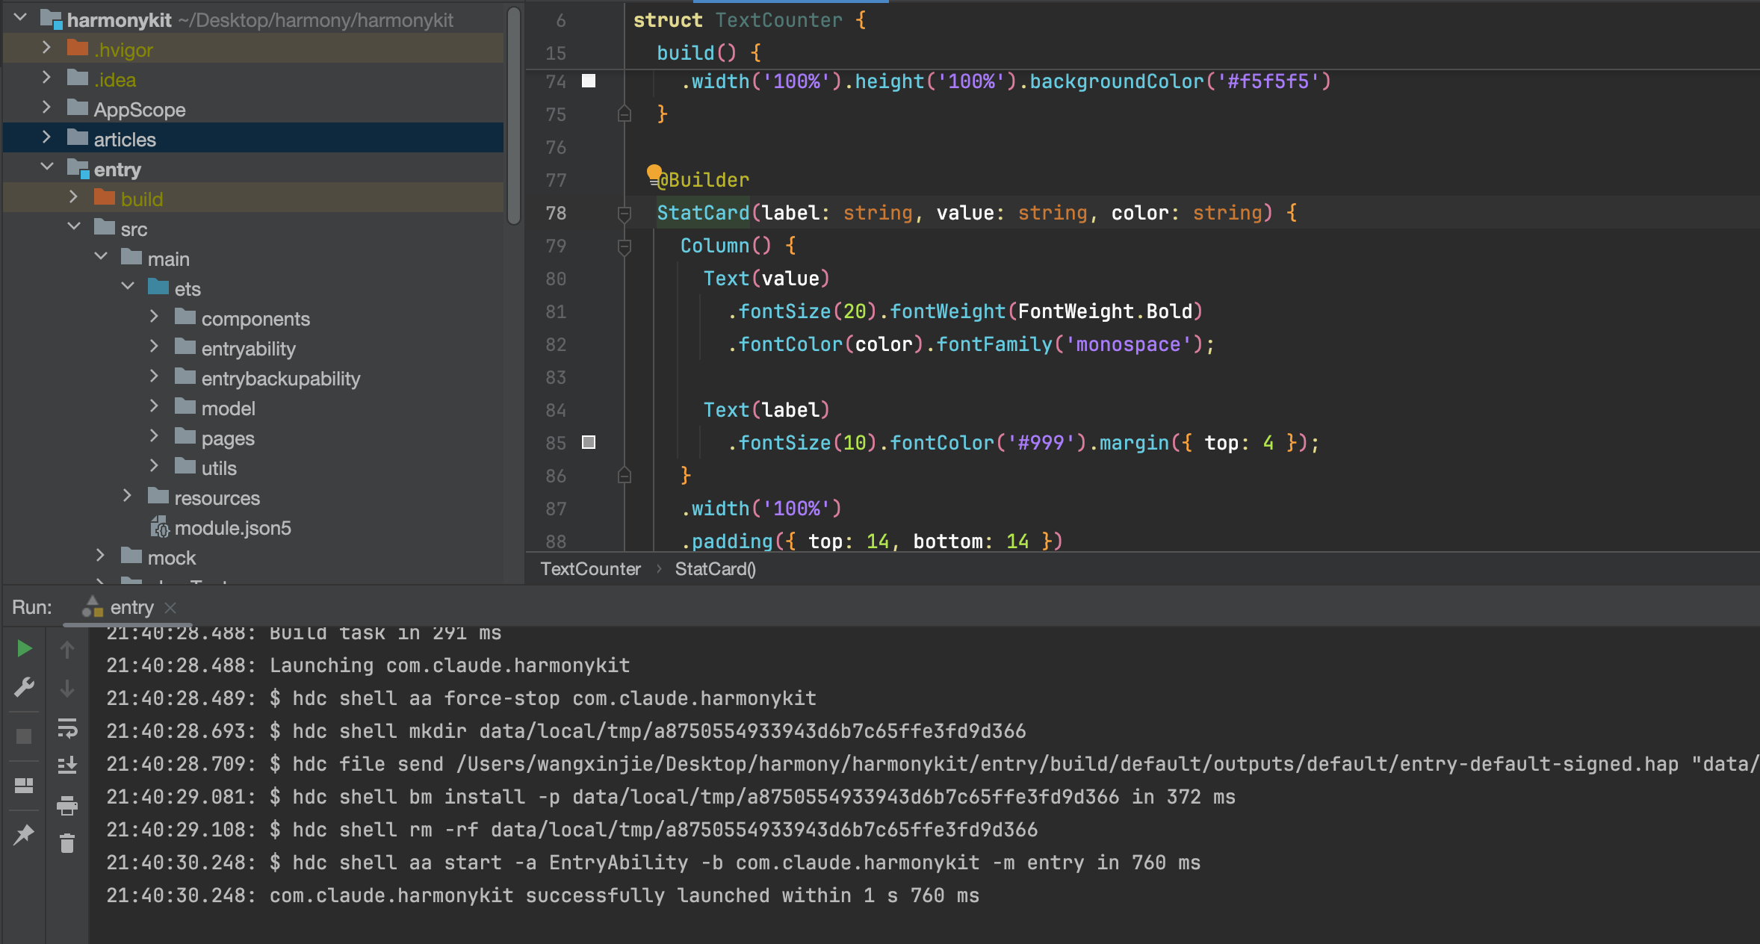Click the 'successfully launched' log line
The width and height of the screenshot is (1760, 944).
click(x=542, y=895)
